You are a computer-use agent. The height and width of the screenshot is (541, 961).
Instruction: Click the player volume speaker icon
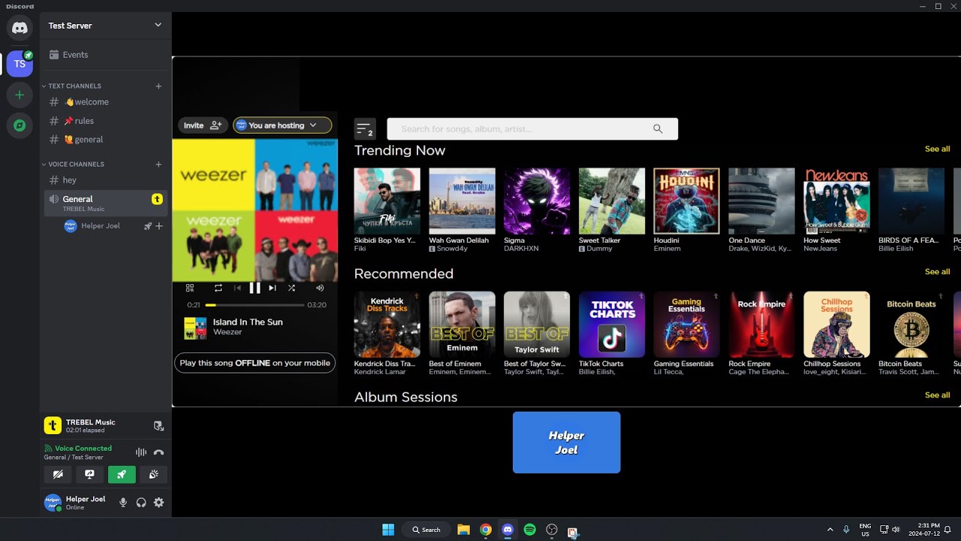(x=320, y=288)
